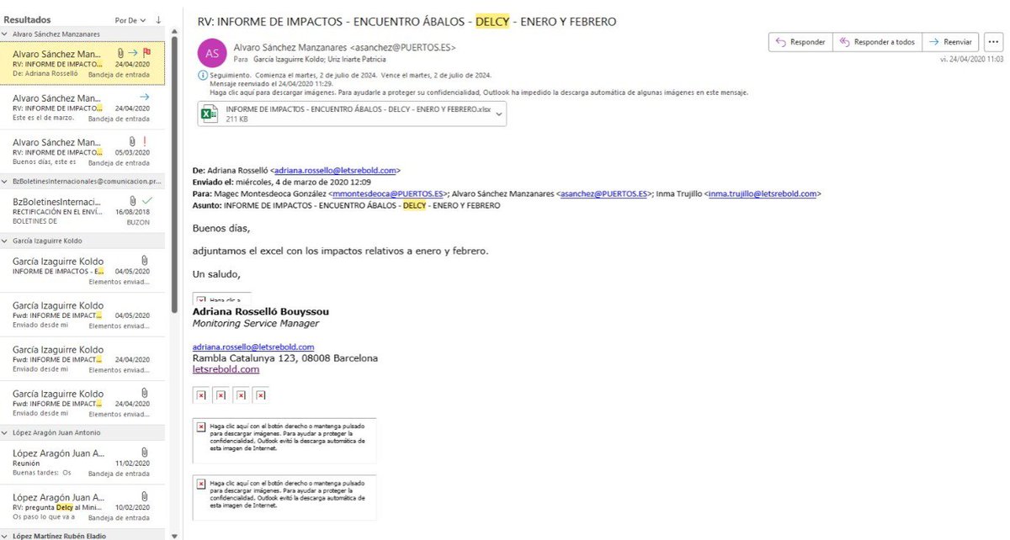The image size is (1010, 540).
Task: Click the completed checkmark on BzBoletinesInternaci message
Action: 146,200
